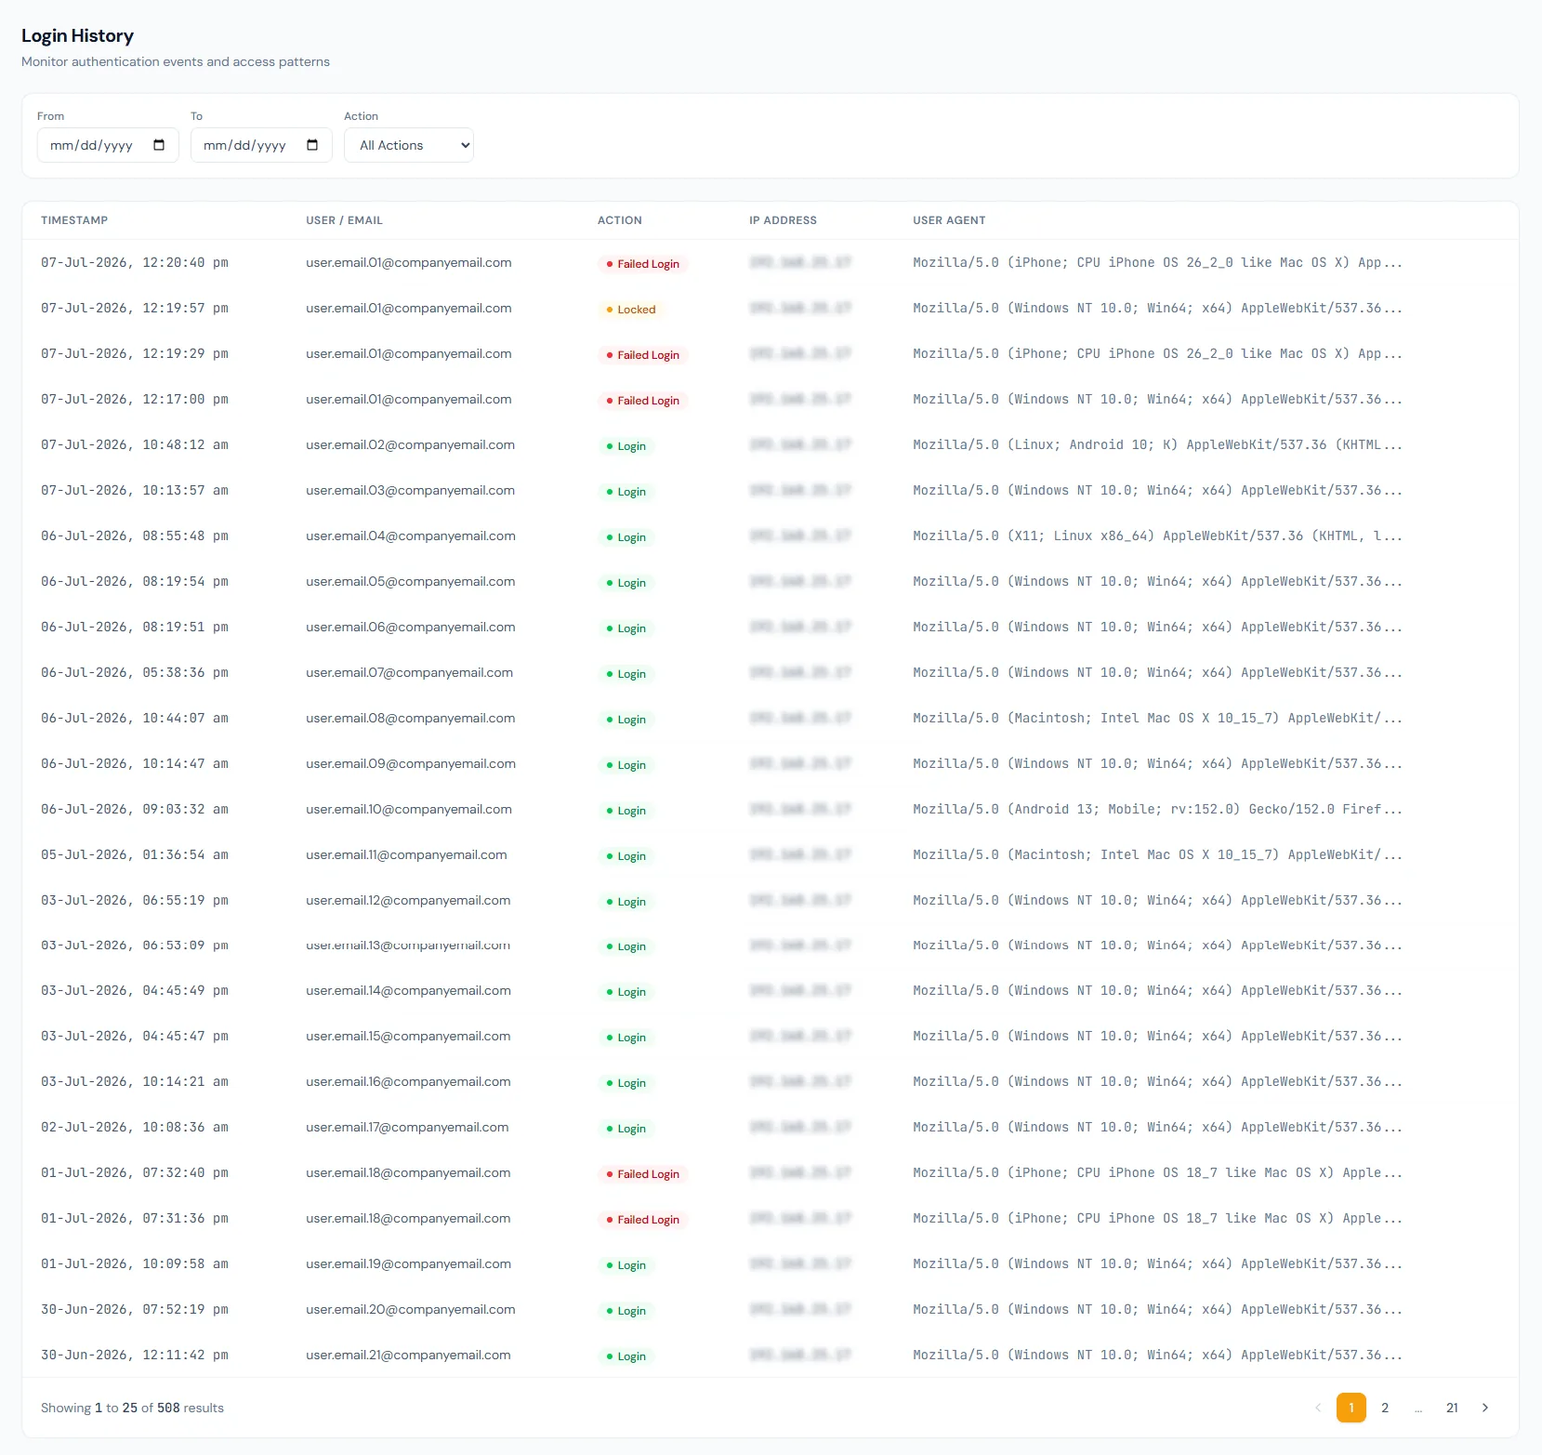1542x1455 pixels.
Task: Open the From date calendar picker icon
Action: pyautogui.click(x=159, y=145)
